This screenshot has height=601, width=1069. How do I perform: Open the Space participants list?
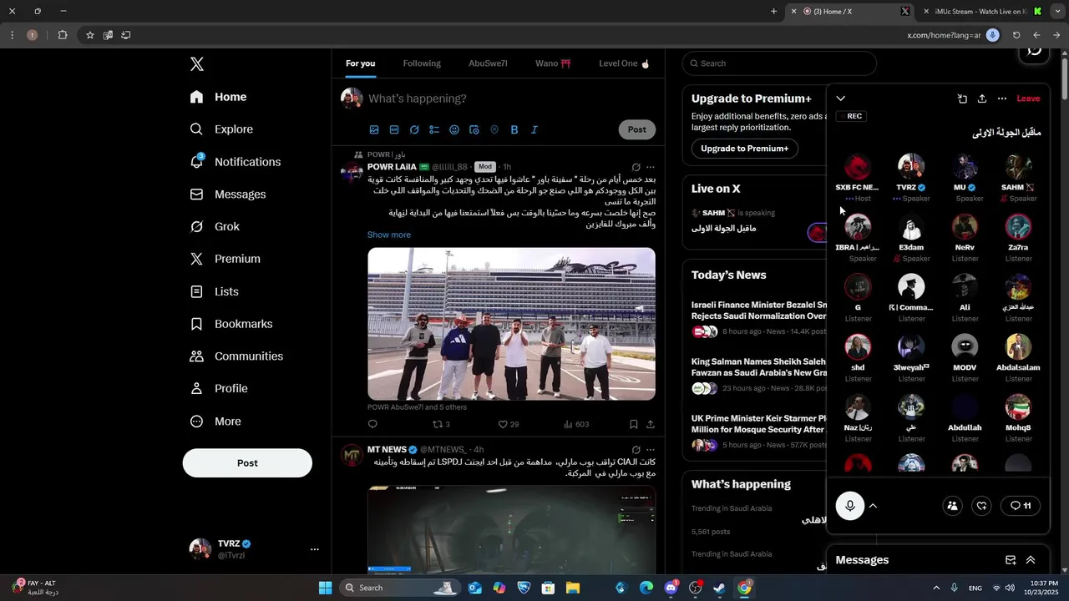952,506
